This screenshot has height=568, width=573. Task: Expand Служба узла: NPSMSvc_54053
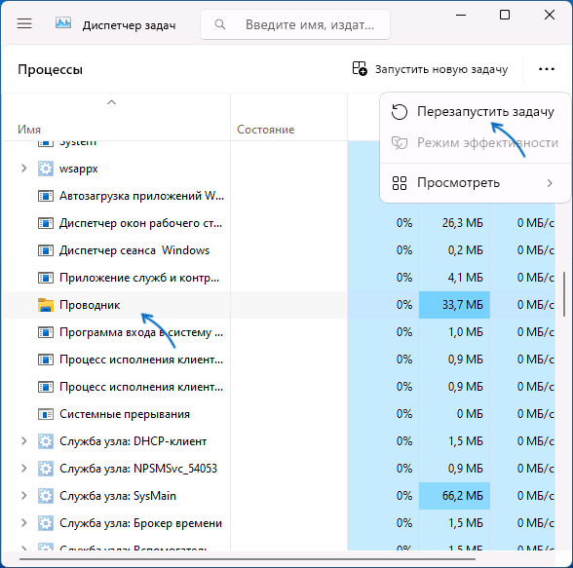point(24,469)
